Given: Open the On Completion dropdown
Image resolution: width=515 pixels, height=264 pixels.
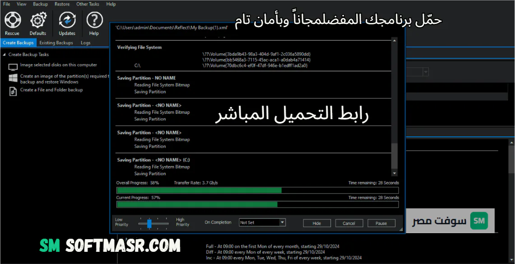Looking at the screenshot, I should (x=262, y=222).
